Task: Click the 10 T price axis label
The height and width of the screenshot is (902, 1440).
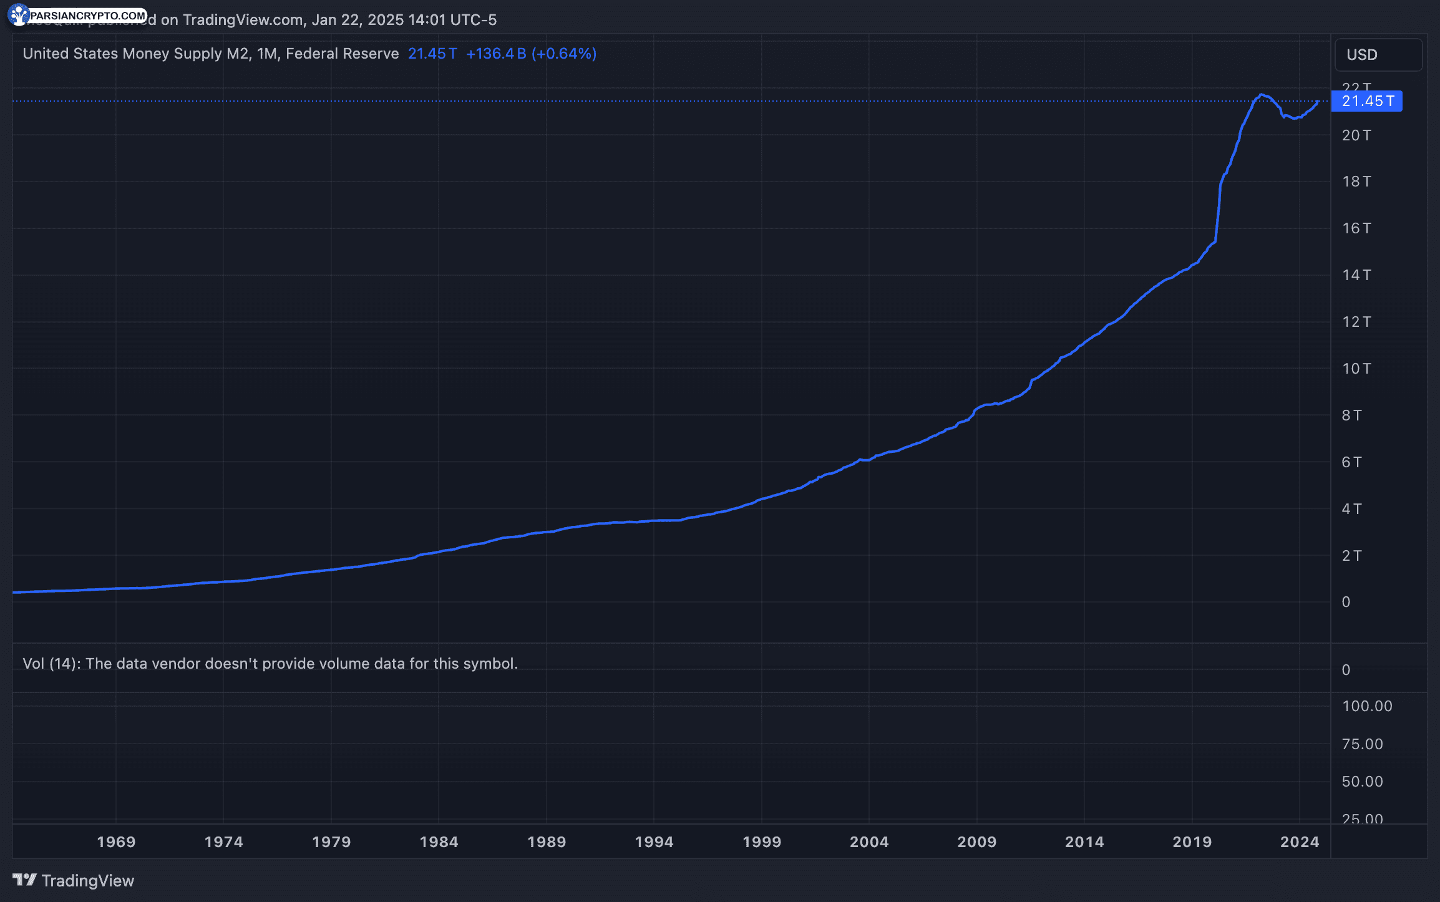Action: point(1356,369)
